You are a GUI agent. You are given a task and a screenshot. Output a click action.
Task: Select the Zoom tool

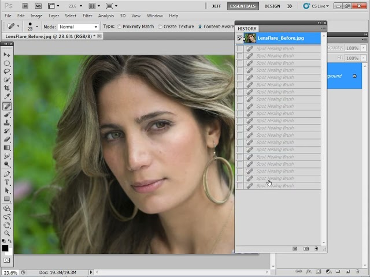[x=7, y=233]
